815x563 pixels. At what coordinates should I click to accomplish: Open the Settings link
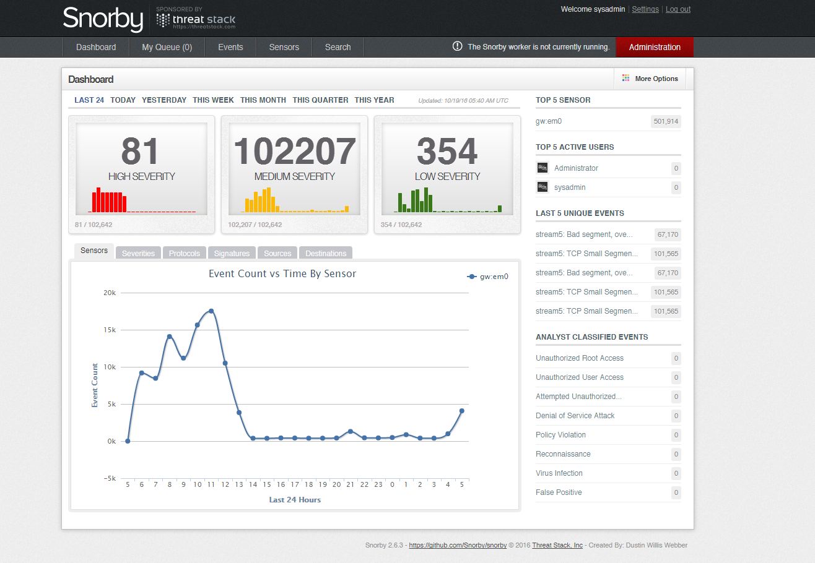tap(645, 9)
